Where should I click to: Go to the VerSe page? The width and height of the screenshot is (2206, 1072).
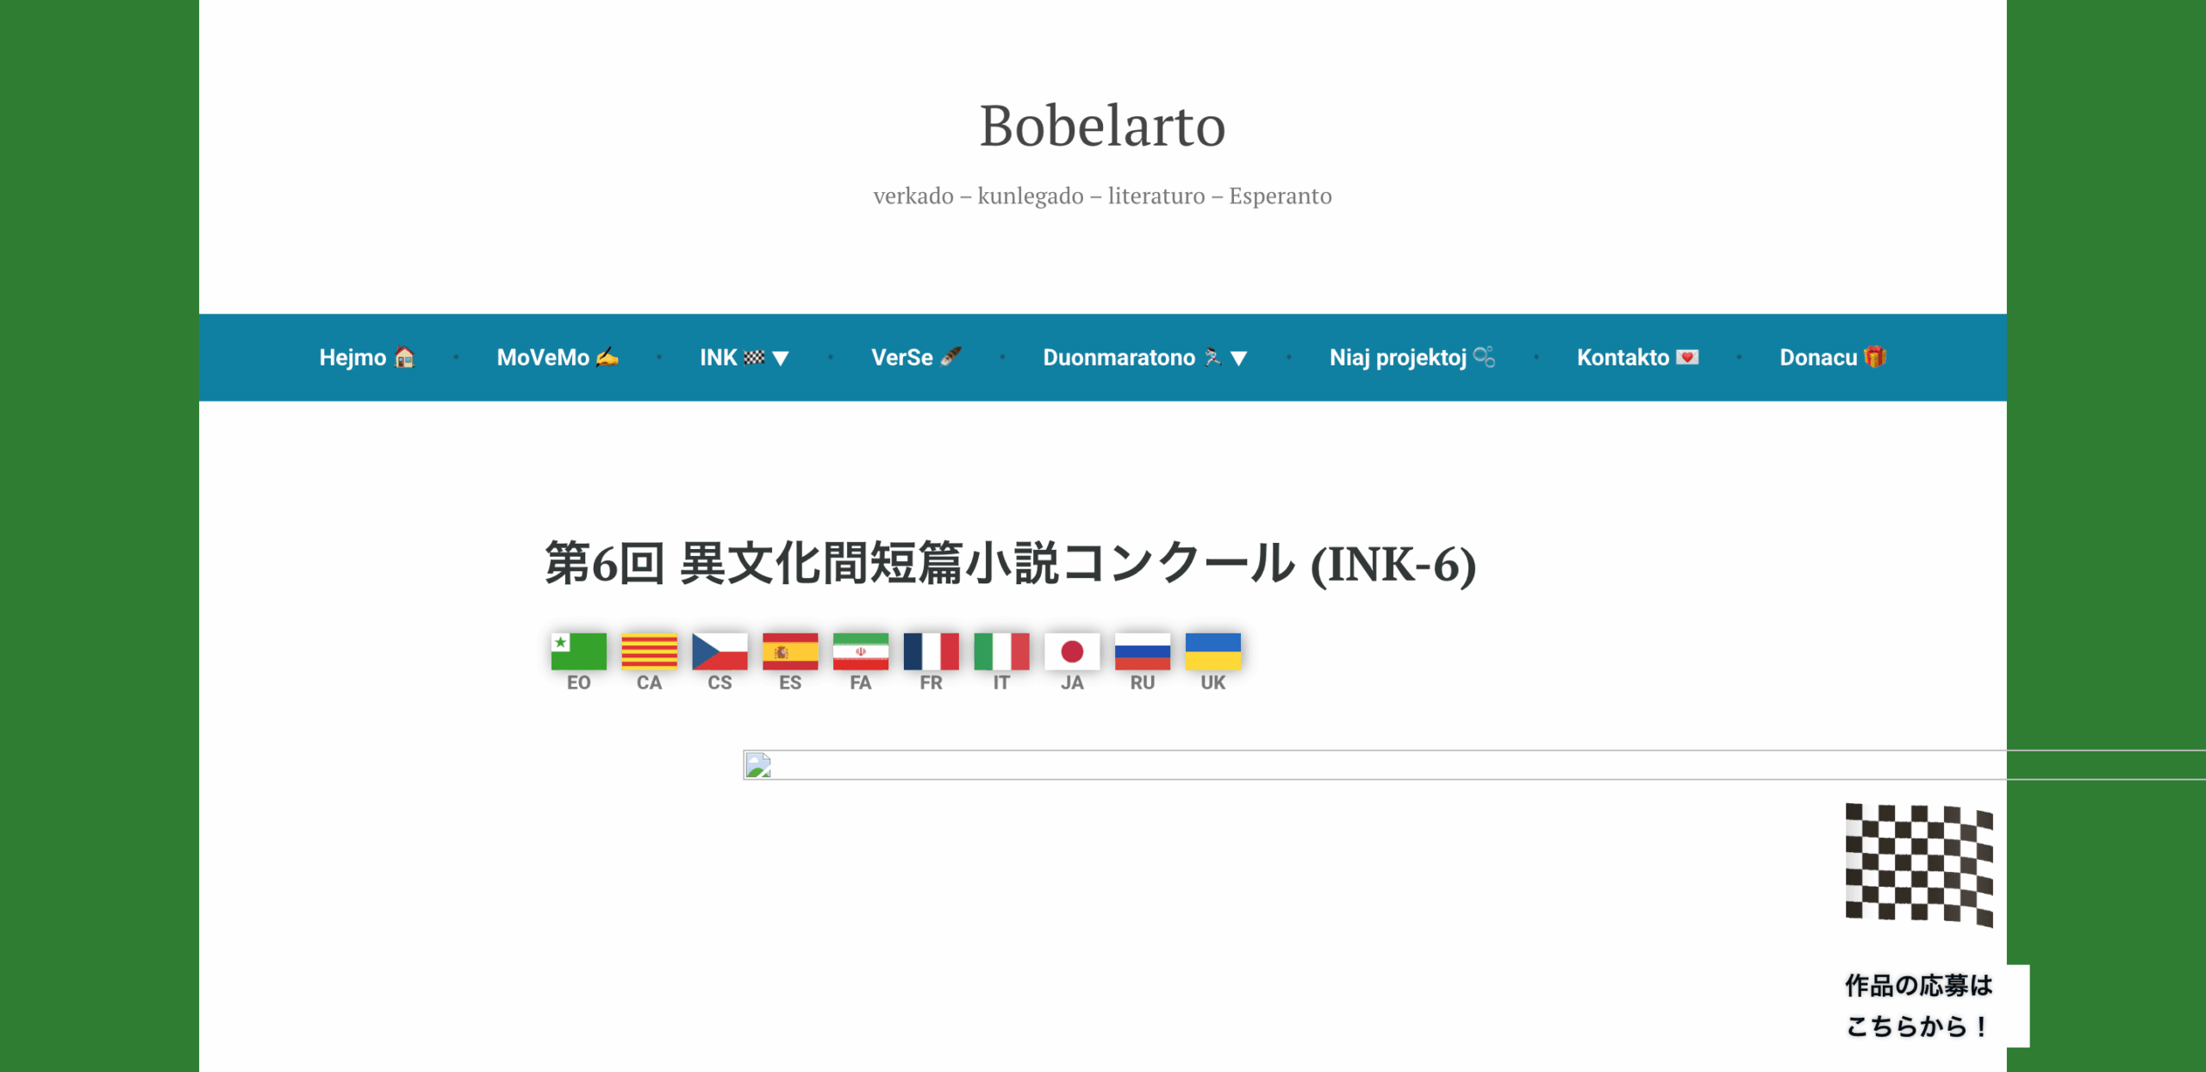coord(915,358)
